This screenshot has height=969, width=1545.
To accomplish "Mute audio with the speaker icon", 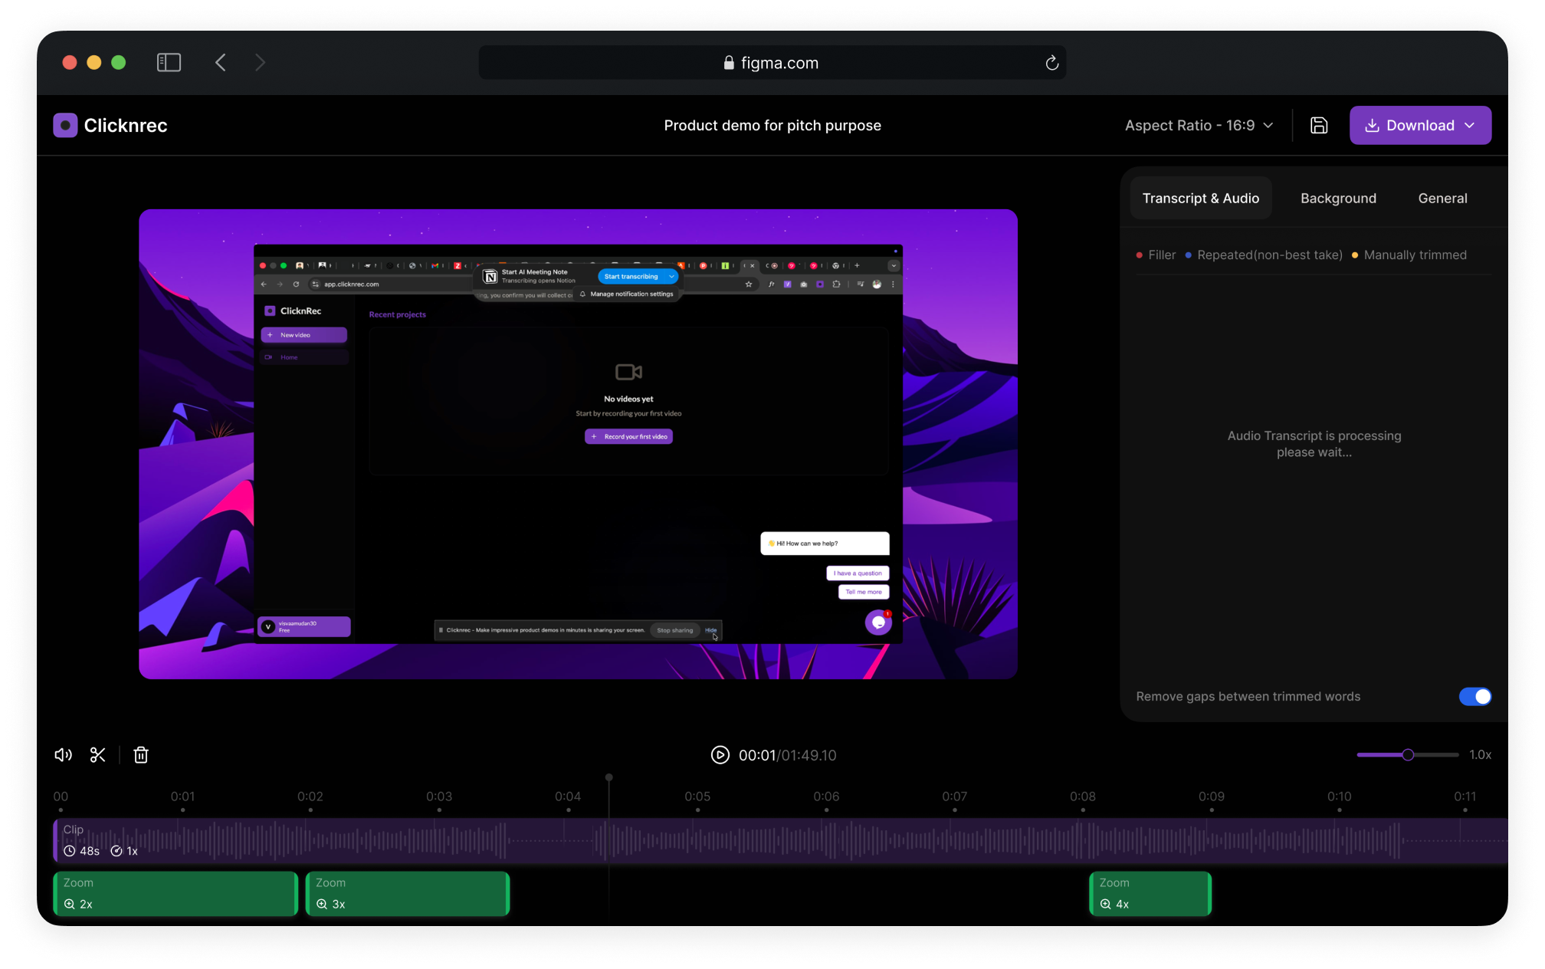I will (63, 755).
